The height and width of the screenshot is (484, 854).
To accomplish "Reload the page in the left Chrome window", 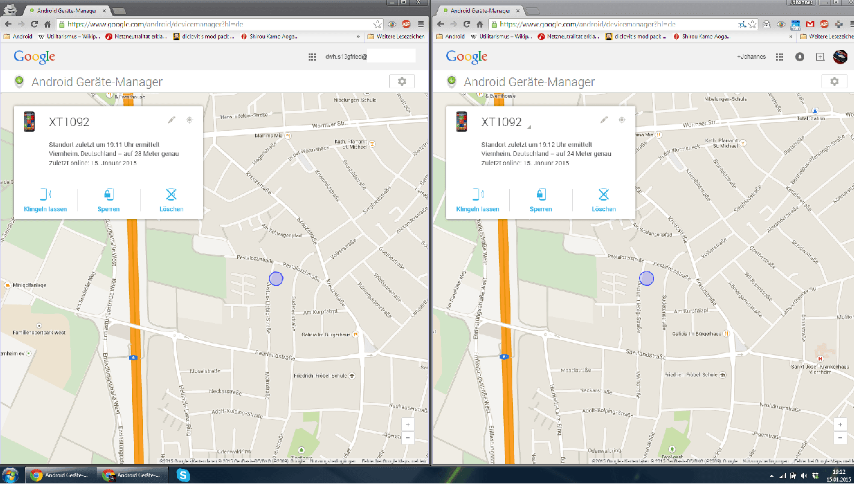I will click(x=34, y=24).
